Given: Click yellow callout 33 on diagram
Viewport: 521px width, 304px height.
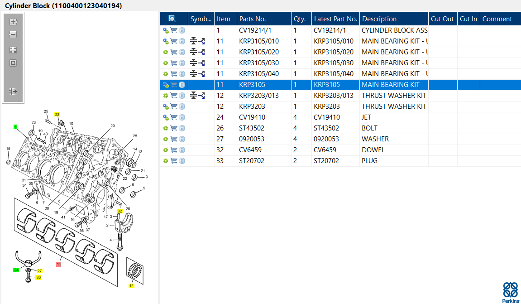Looking at the screenshot, I should (57, 114).
